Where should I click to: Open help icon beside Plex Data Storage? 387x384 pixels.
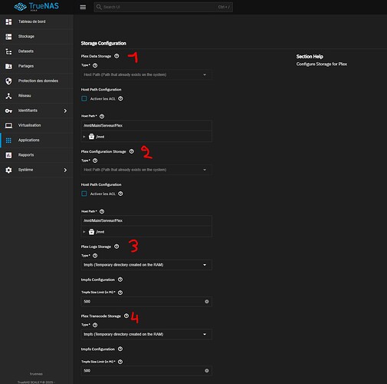(x=116, y=56)
